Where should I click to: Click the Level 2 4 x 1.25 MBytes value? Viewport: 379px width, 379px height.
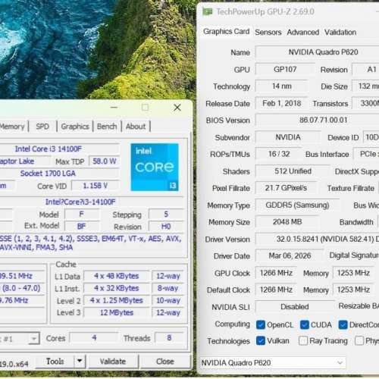[x=116, y=300]
